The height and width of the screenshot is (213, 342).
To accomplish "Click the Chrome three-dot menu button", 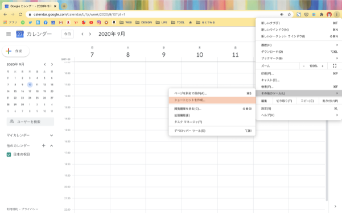I will pos(336,15).
